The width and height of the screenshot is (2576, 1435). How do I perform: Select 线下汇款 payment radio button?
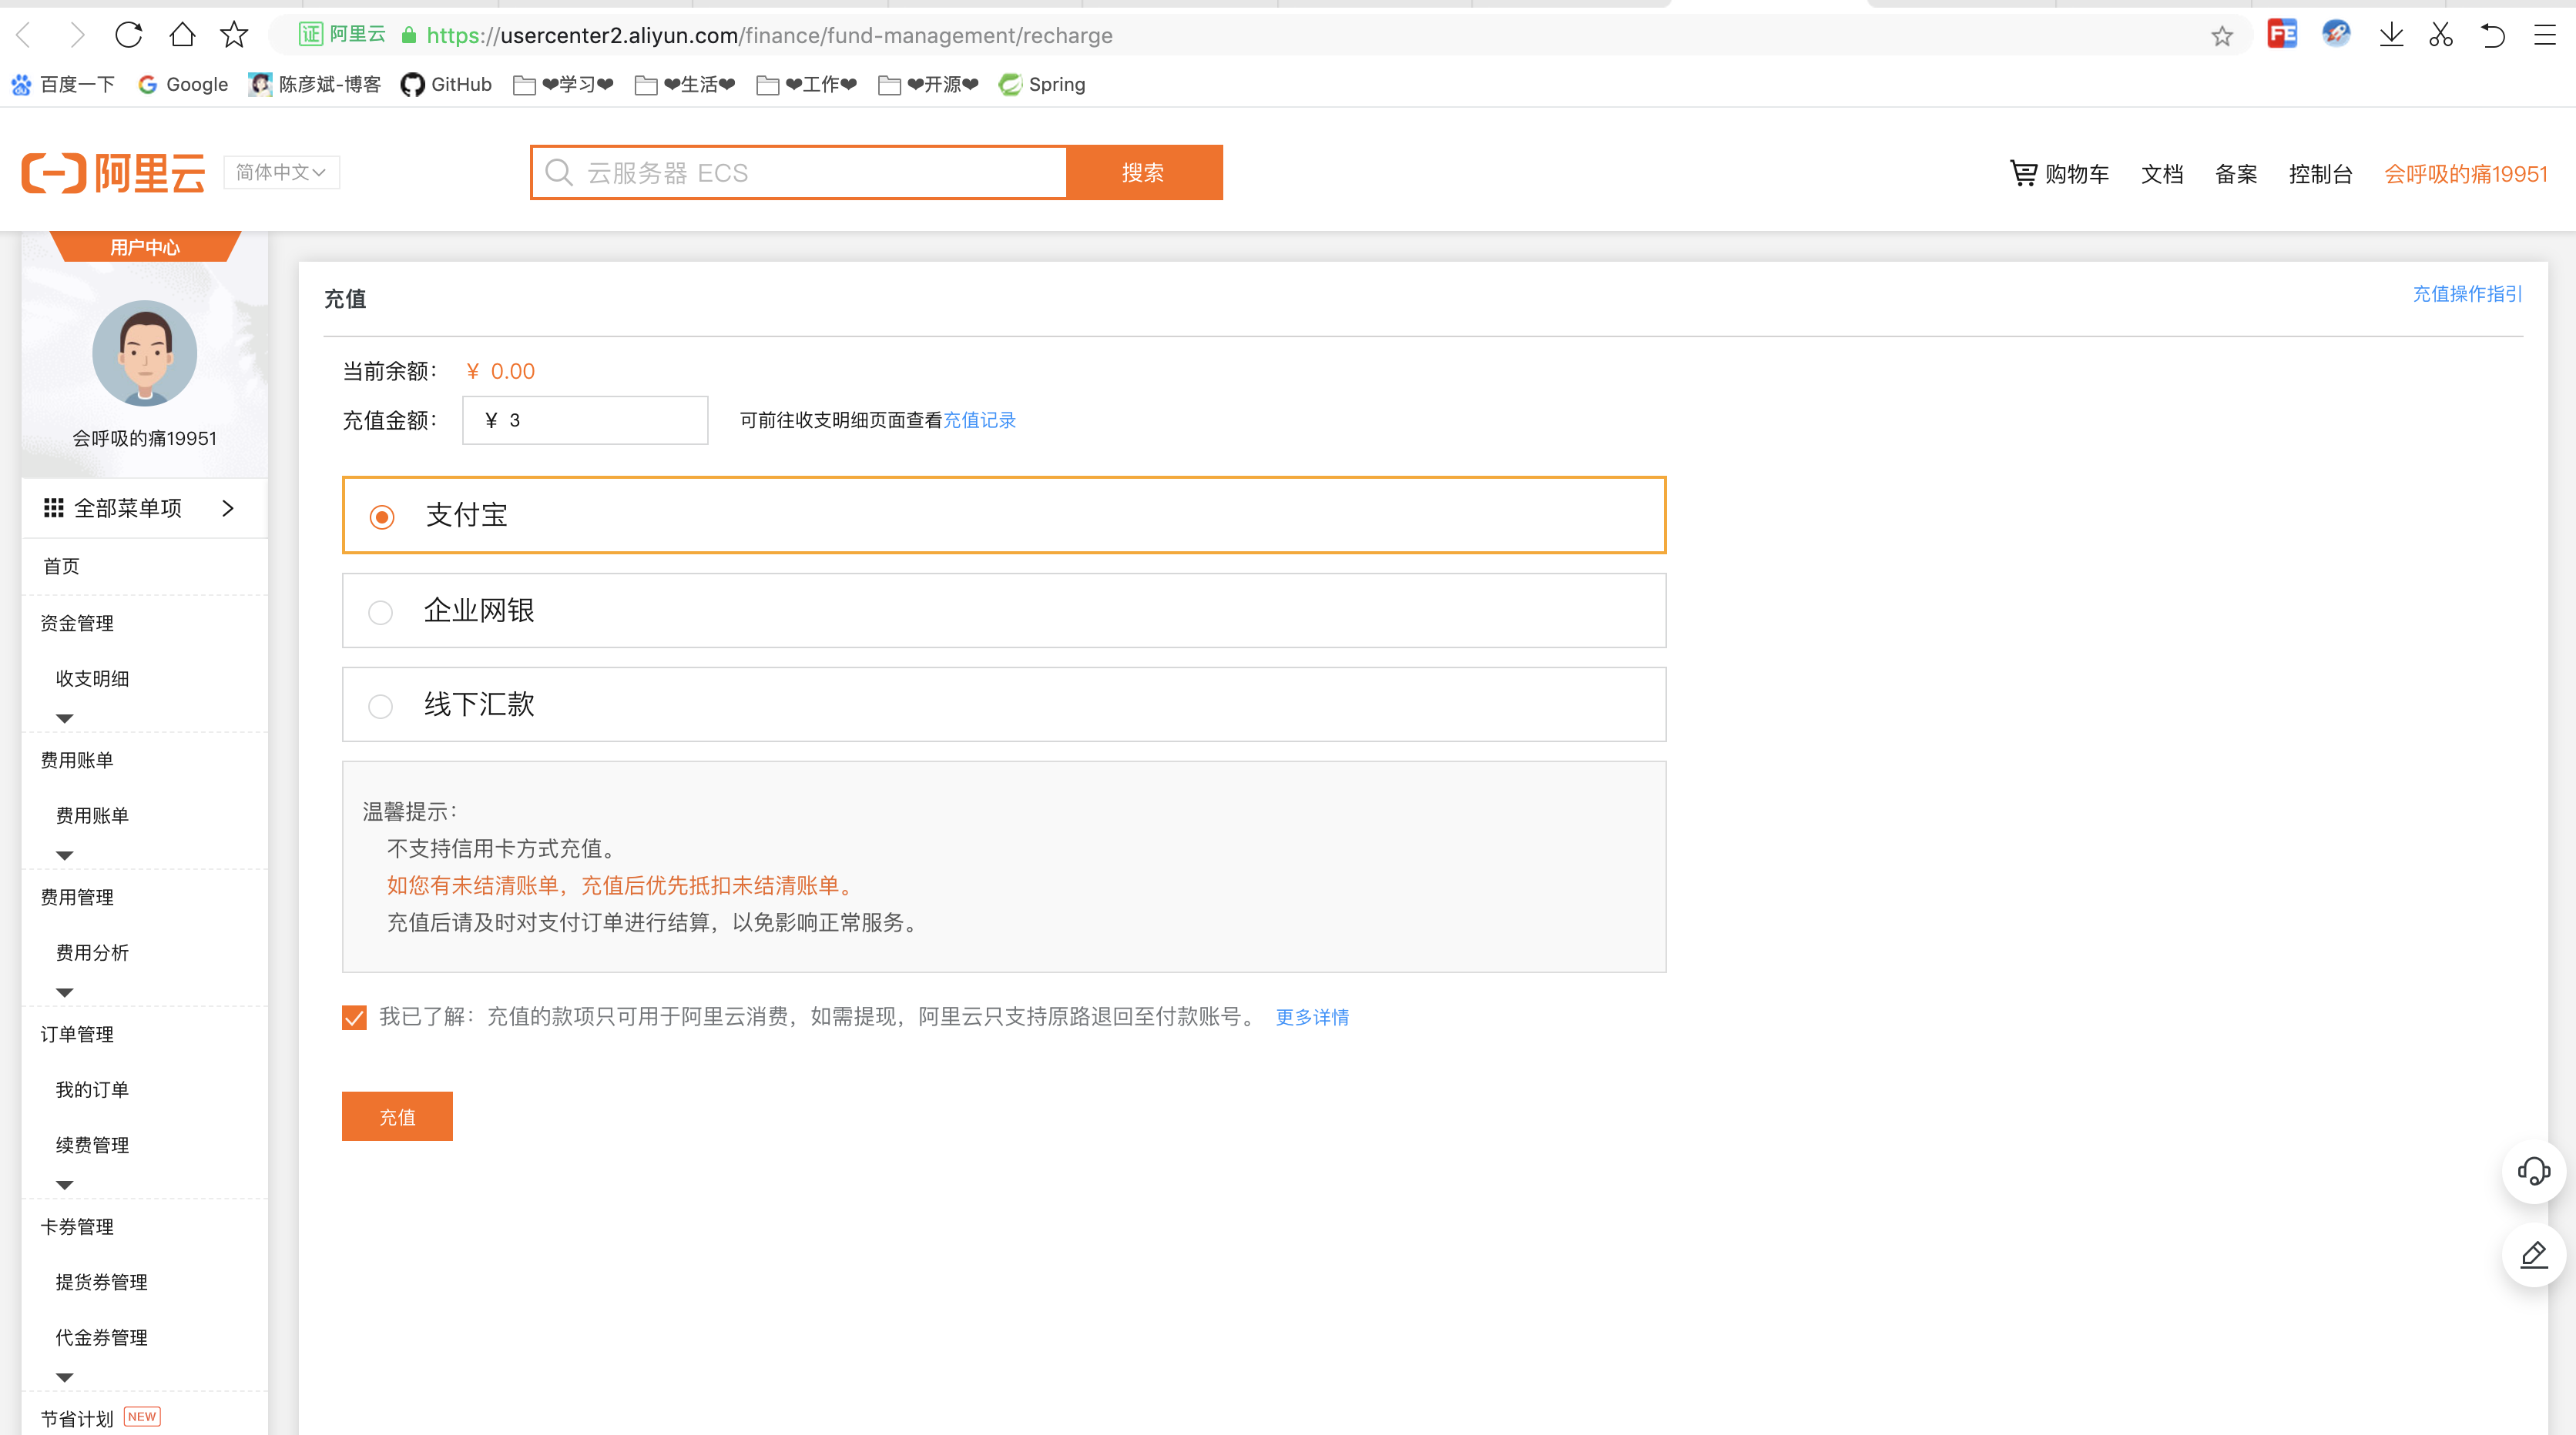[x=380, y=705]
